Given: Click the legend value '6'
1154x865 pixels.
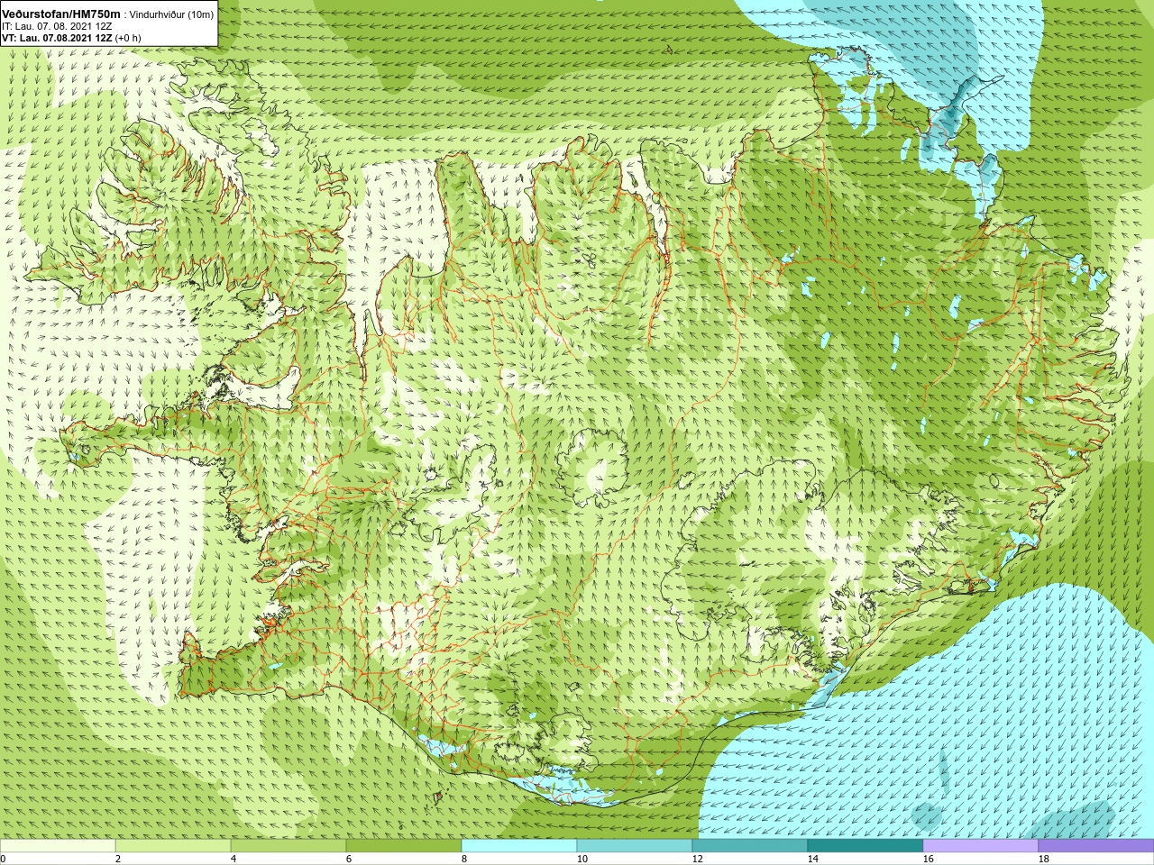Looking at the screenshot, I should 349,859.
